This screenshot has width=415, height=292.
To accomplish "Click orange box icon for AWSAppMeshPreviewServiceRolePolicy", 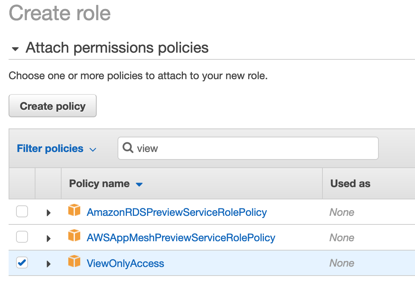I will (x=74, y=236).
